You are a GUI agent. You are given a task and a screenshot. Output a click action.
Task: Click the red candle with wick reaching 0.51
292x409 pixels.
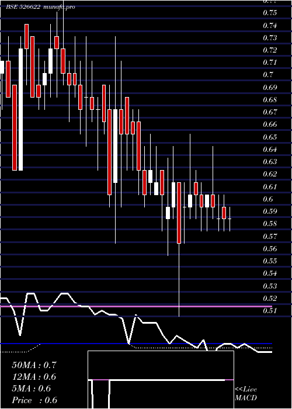click(179, 213)
